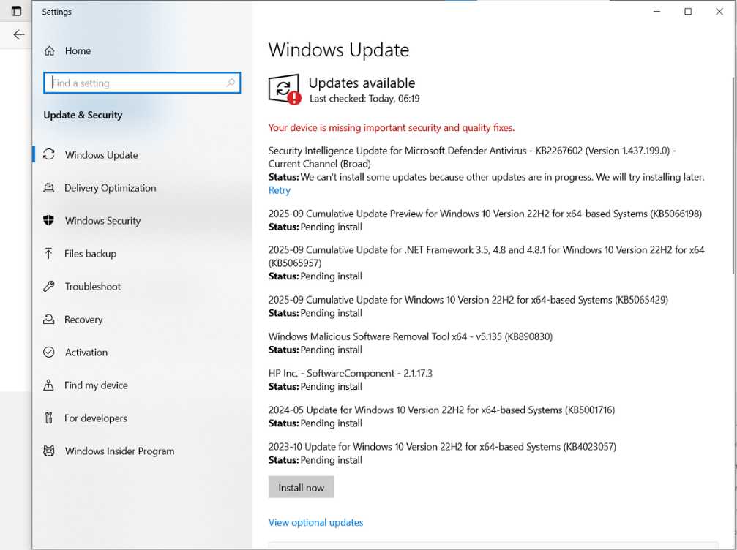Click the search magnifier in Find a setting
The width and height of the screenshot is (737, 550).
231,83
